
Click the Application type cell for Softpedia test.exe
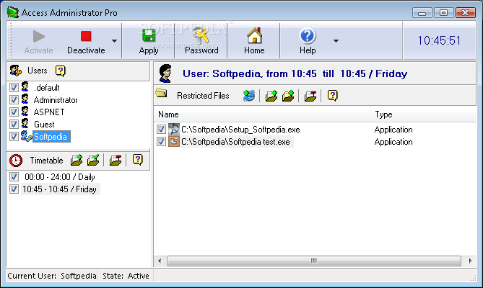tap(393, 142)
